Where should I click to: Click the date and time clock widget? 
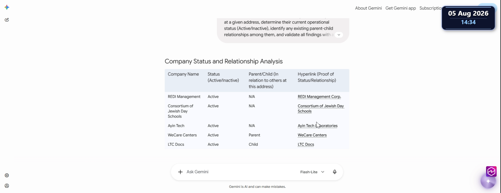468,18
